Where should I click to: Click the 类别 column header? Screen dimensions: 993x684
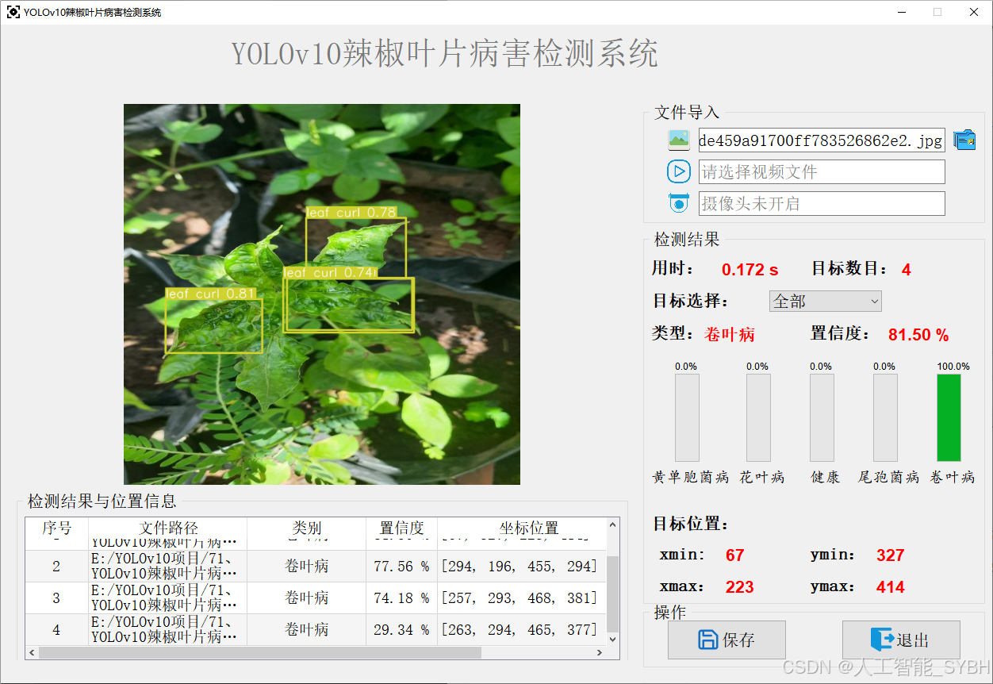click(x=307, y=528)
